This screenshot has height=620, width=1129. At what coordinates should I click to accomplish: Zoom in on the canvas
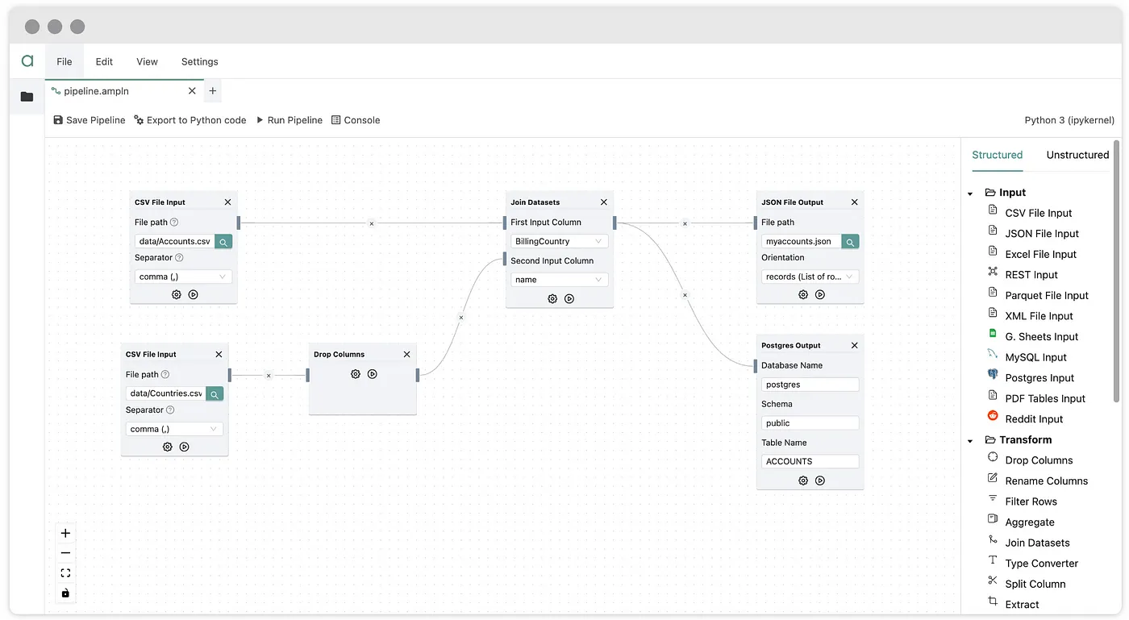pyautogui.click(x=66, y=533)
